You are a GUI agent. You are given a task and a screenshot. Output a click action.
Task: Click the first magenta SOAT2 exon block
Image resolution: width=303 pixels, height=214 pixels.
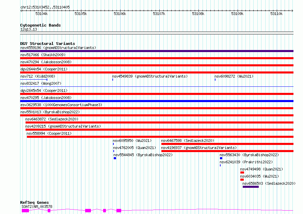point(25,211)
